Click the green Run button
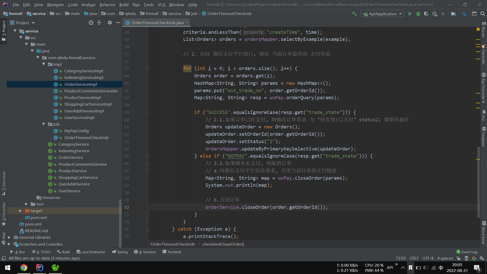The height and width of the screenshot is (274, 487). tap(410, 14)
